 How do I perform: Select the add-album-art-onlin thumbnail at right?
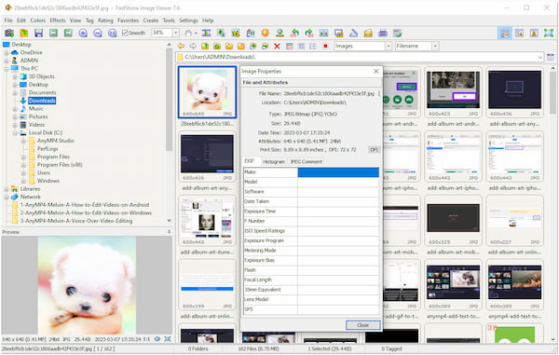[514, 221]
